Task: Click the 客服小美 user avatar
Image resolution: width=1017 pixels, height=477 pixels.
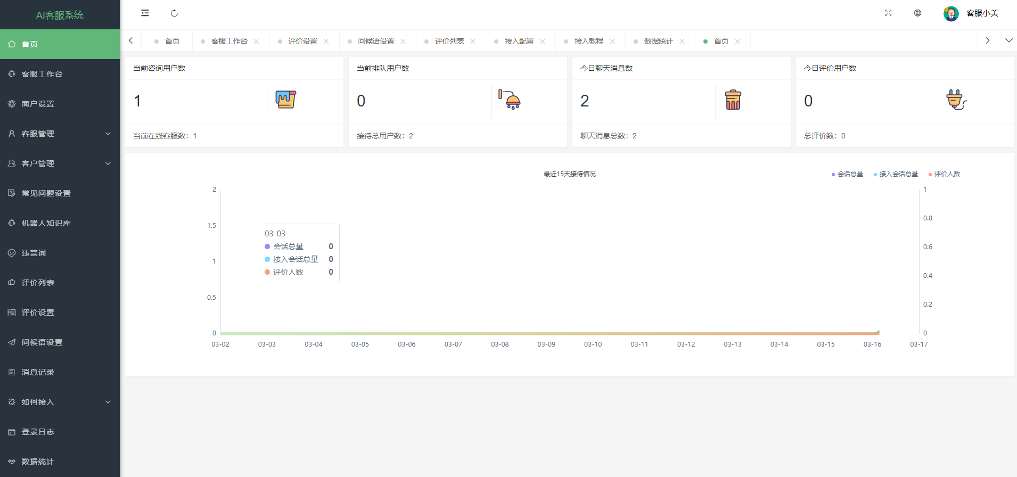Action: (x=951, y=13)
